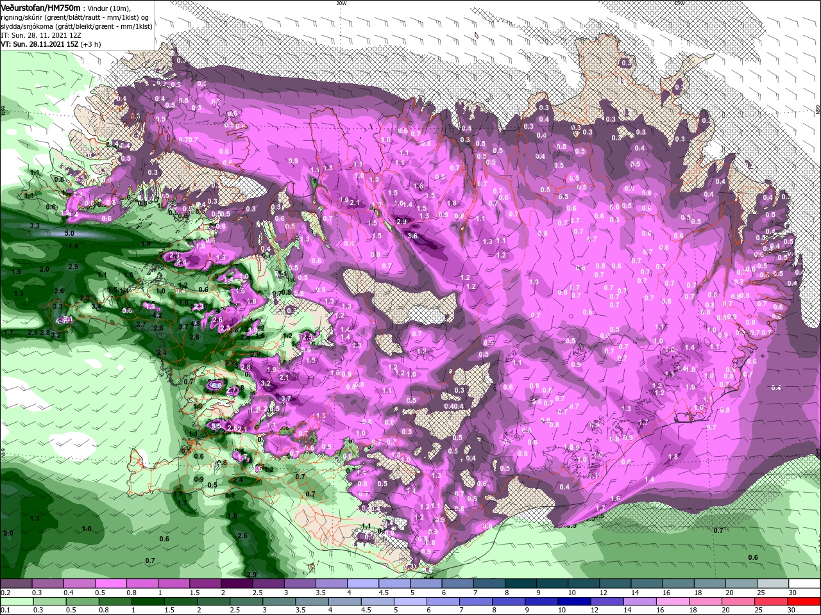Select navy blue rain swatch between 10 and 12

573,602
